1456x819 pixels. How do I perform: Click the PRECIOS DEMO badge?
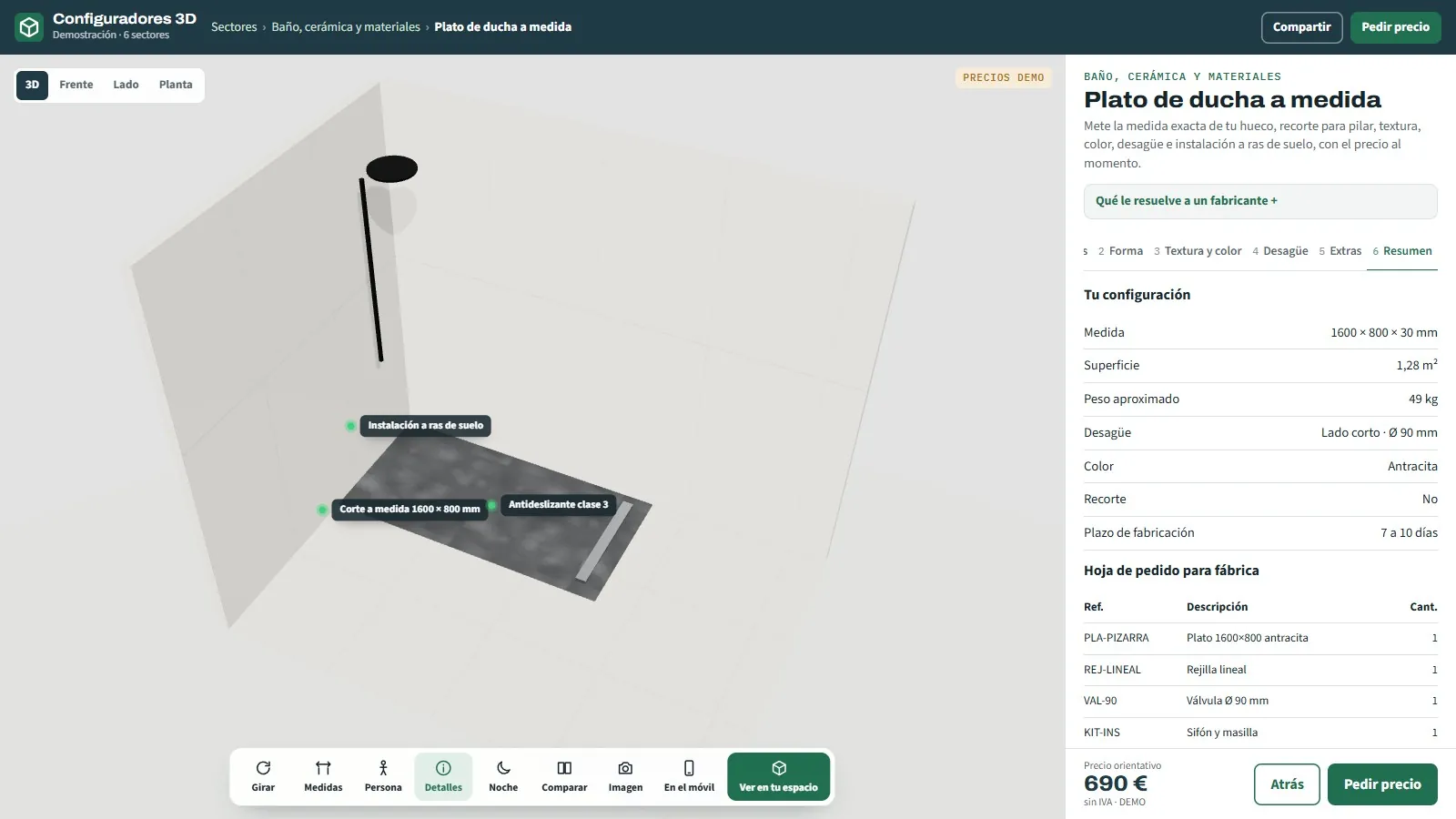[x=1004, y=77]
